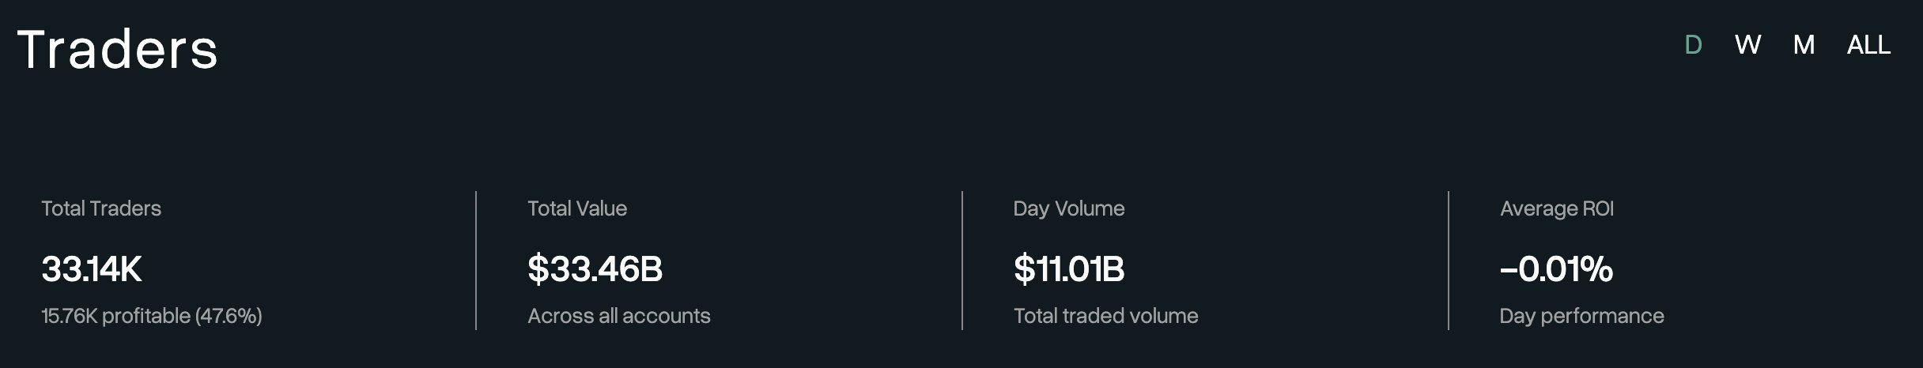Show ALL time trader stats
Image resolution: width=1923 pixels, height=368 pixels.
(x=1868, y=45)
